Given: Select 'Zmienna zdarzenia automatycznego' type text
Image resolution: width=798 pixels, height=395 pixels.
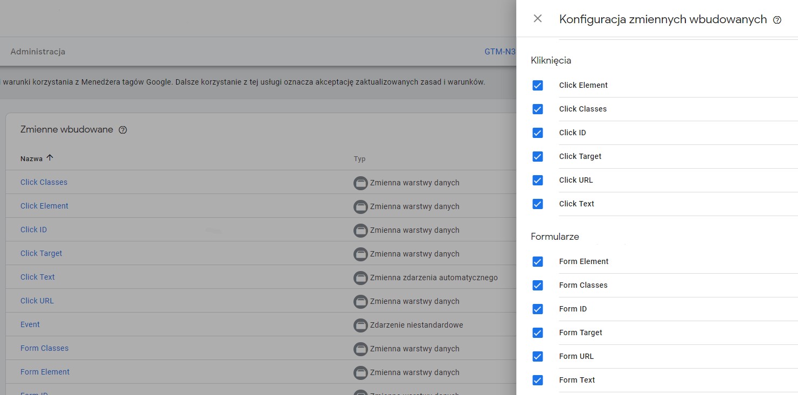Looking at the screenshot, I should pyautogui.click(x=434, y=278).
